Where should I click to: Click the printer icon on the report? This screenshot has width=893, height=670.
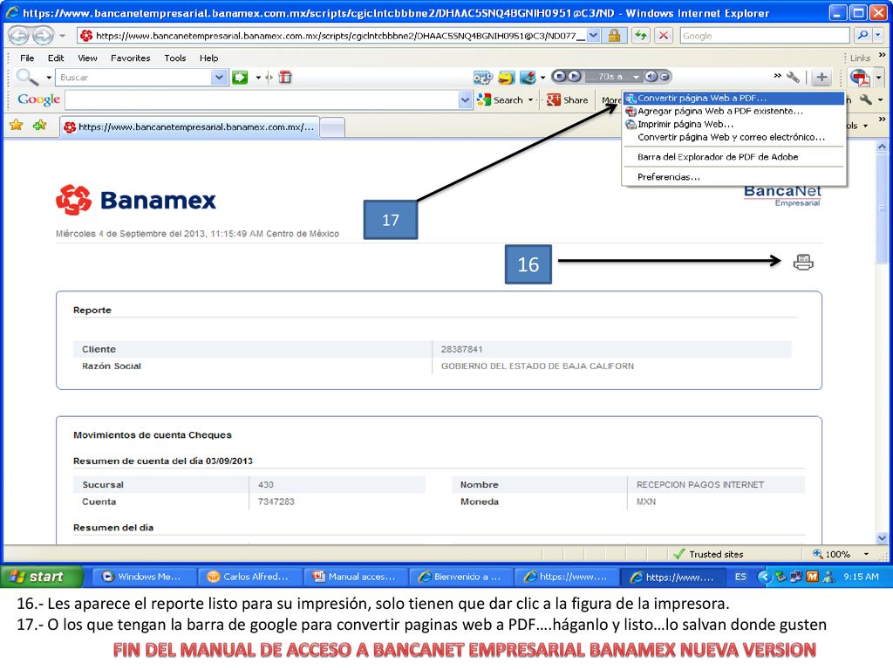coord(803,262)
